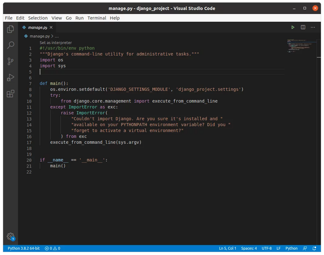
Task: Split the editor to the right
Action: [x=303, y=27]
